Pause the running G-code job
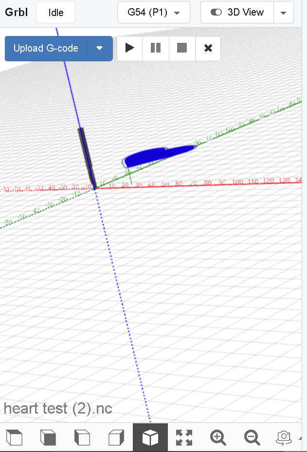 click(x=156, y=48)
